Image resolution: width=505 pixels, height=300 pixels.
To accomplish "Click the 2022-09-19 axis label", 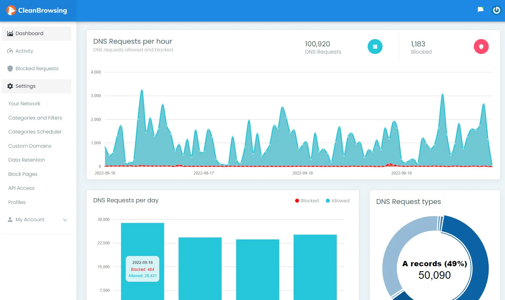I will (401, 173).
